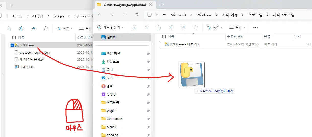Image resolution: width=312 pixels, height=137 pixels.
Task: Uncheck the GOGO.exe file checkbox
Action: 12,45
